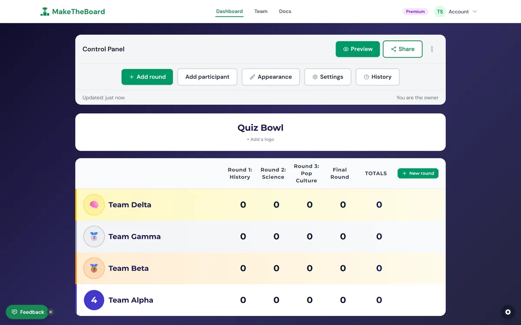Edit Team Delta's Final Round score
This screenshot has width=521, height=325.
(343, 205)
